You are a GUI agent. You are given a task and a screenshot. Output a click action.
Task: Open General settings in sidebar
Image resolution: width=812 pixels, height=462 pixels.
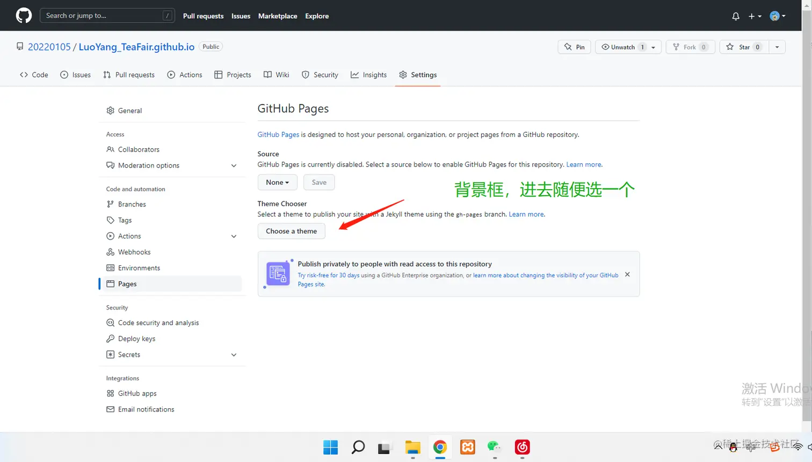tap(171, 111)
